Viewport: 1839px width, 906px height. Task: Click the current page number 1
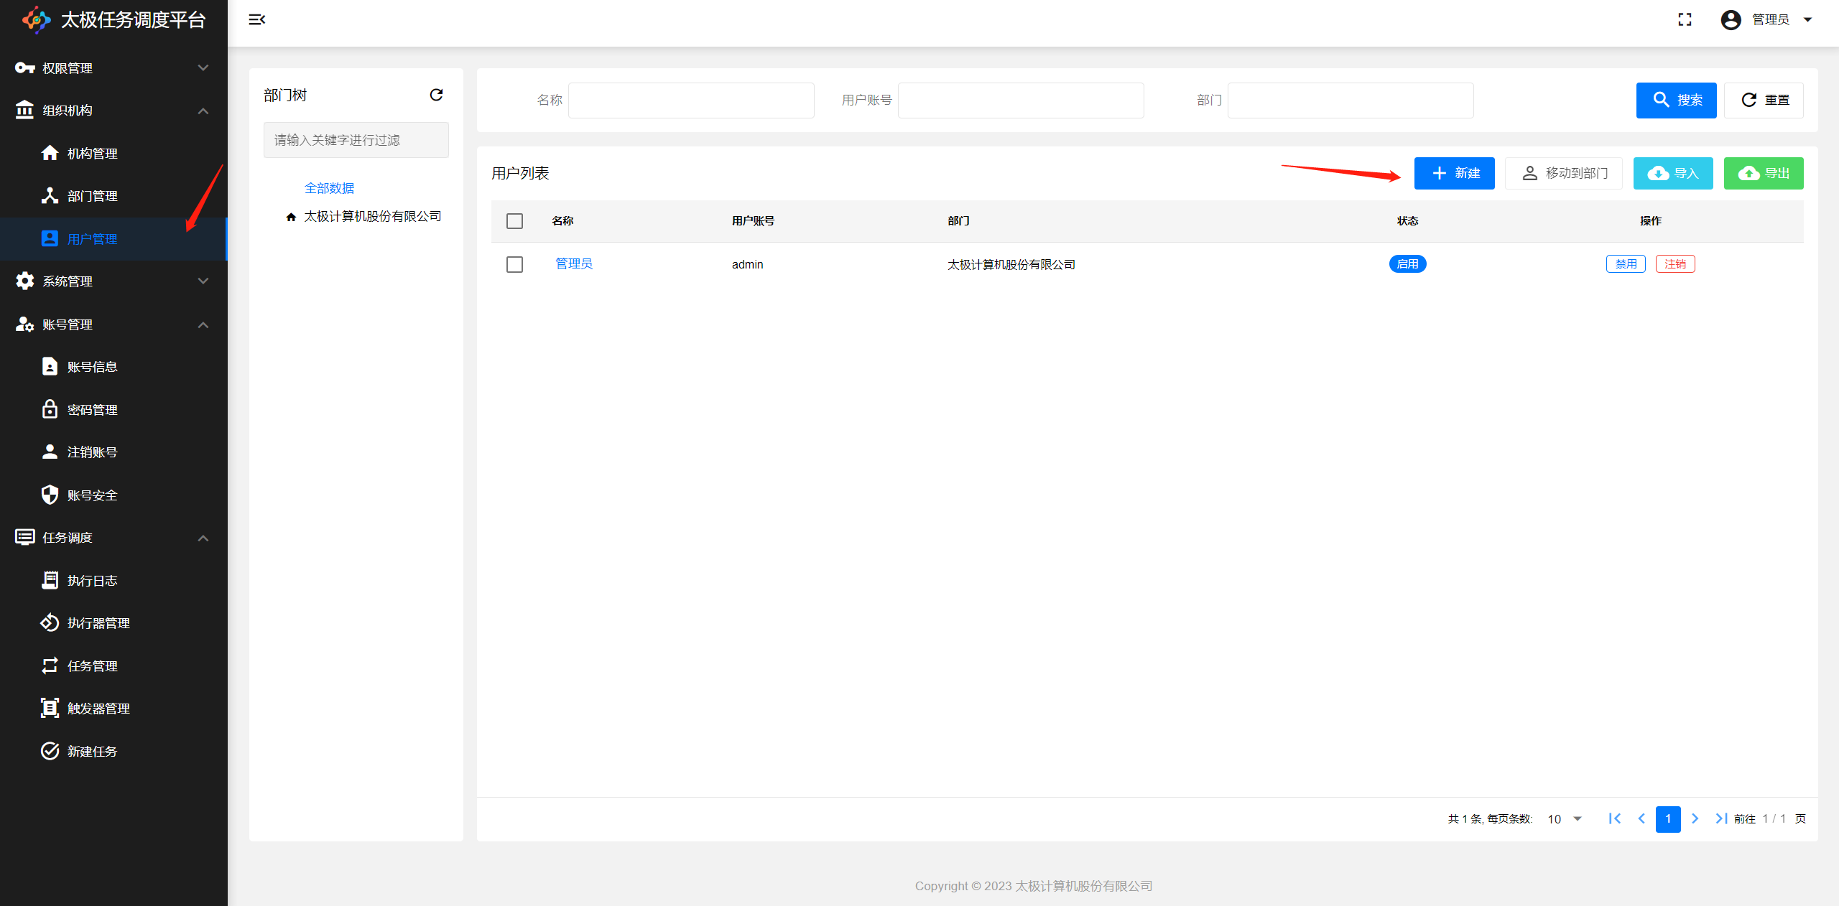[1668, 818]
